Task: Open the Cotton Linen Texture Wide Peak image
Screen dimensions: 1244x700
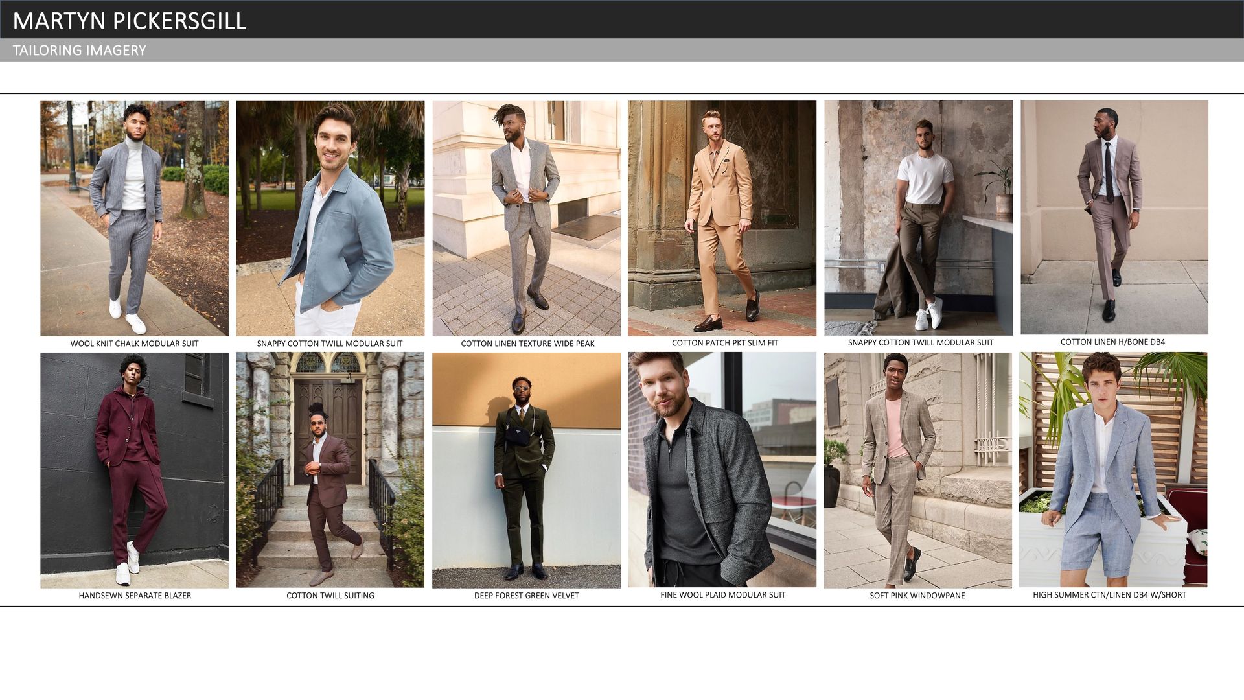Action: point(526,218)
